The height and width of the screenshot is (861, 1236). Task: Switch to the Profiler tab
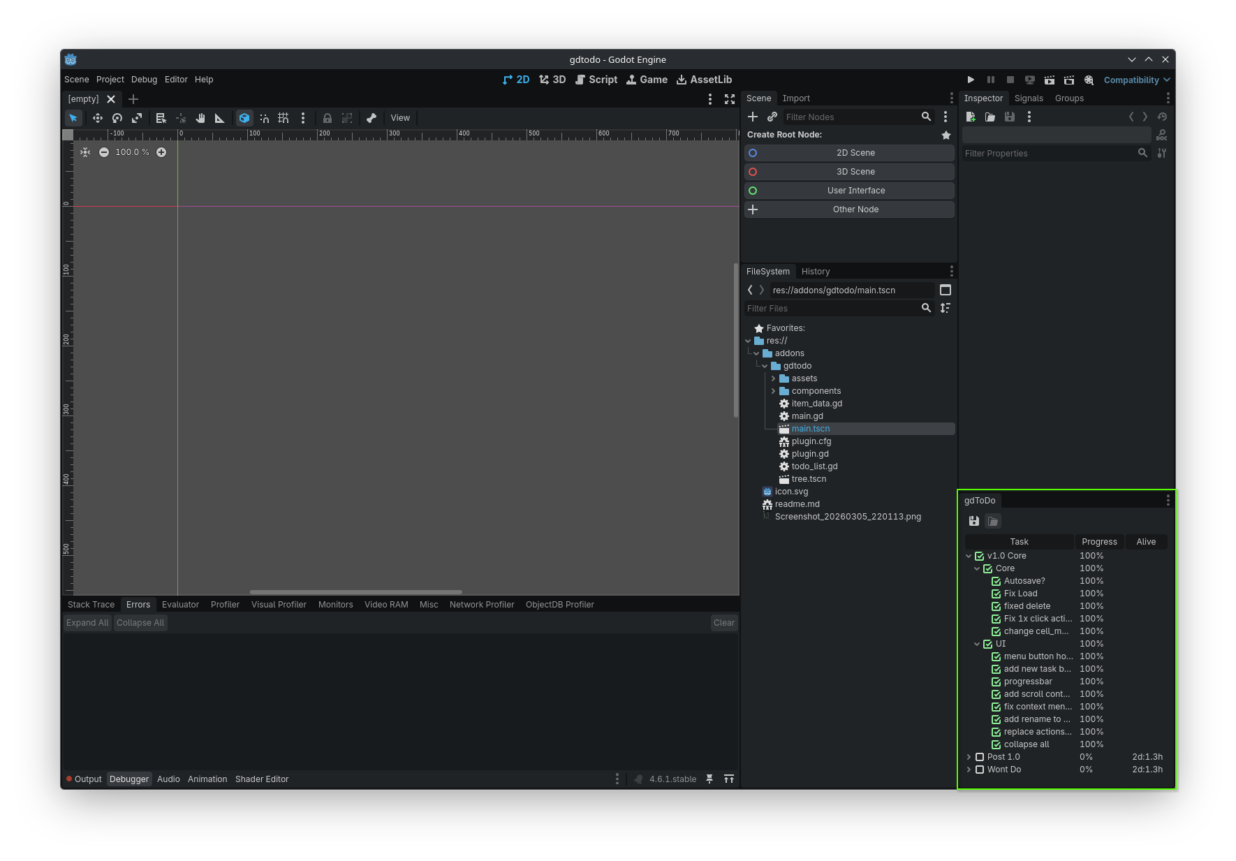pos(225,605)
